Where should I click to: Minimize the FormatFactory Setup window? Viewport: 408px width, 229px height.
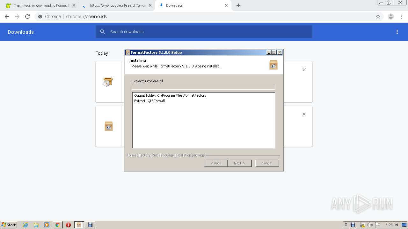click(x=269, y=52)
